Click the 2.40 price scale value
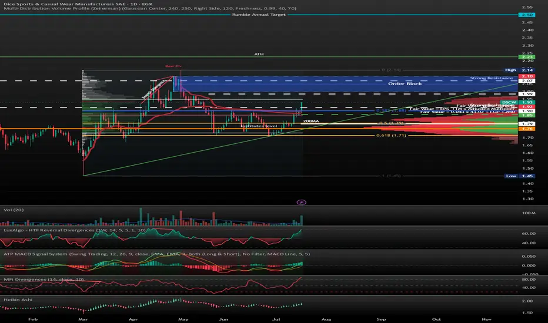Screen dimensions: 548x323 click(527, 30)
